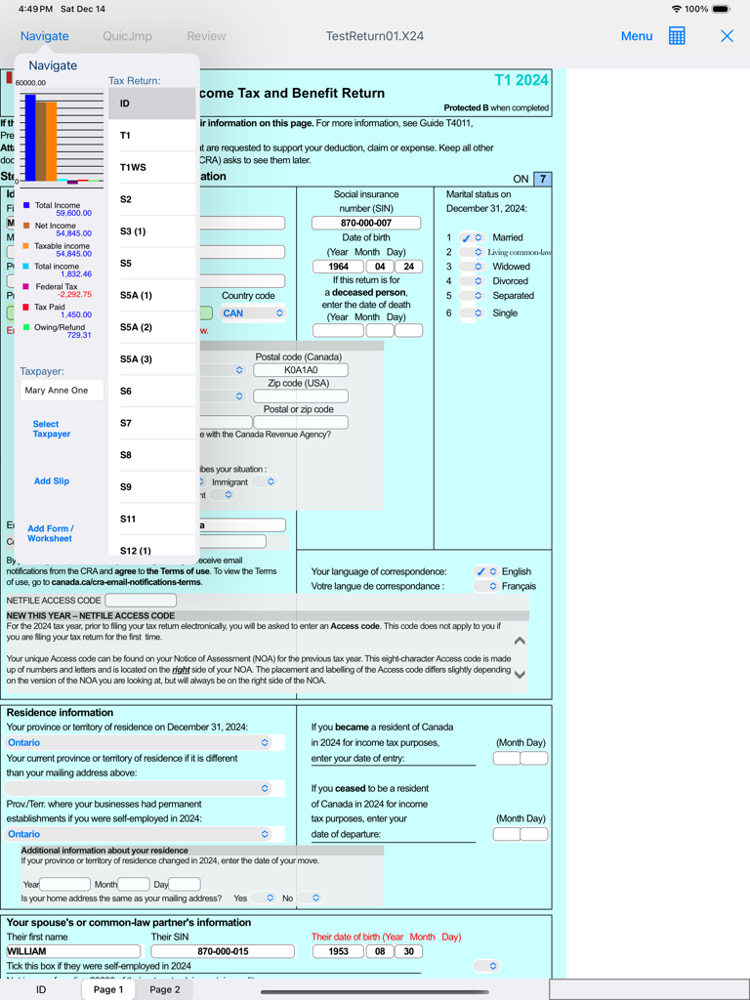Toggle the Divorced status checkbox
Viewport: 750px width, 1000px height.
click(x=472, y=281)
